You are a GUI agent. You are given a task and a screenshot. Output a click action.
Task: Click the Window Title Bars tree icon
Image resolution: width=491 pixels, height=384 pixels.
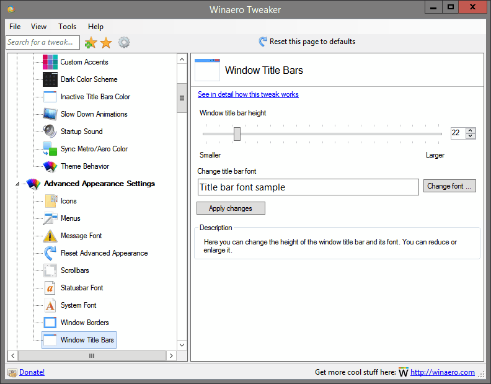50,340
